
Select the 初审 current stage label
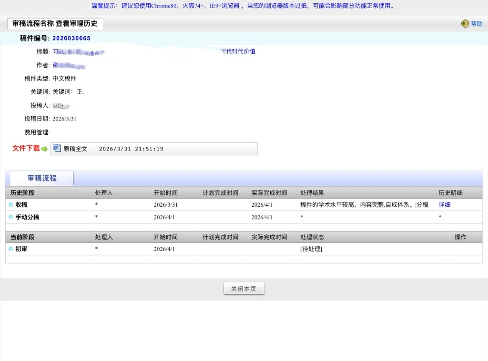point(21,249)
